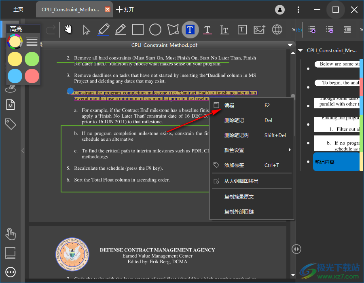
Task: Click the remove outline node icon
Action: click(x=330, y=30)
